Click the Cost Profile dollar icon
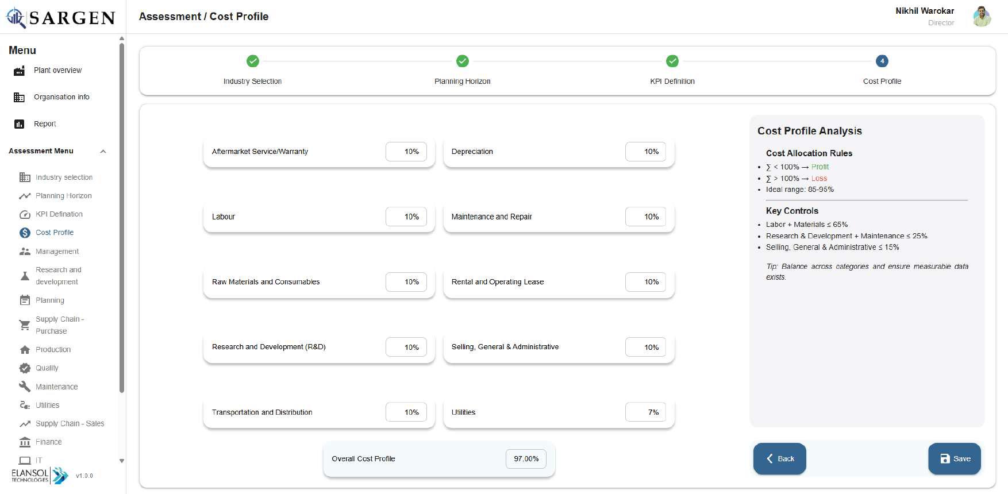The height and width of the screenshot is (494, 1008). (x=25, y=233)
